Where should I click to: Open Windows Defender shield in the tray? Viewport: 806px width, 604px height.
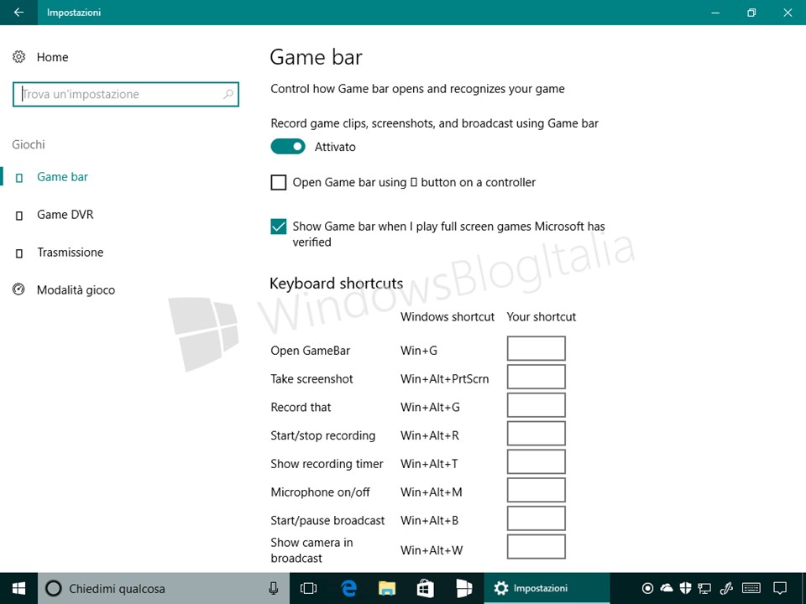tap(685, 588)
